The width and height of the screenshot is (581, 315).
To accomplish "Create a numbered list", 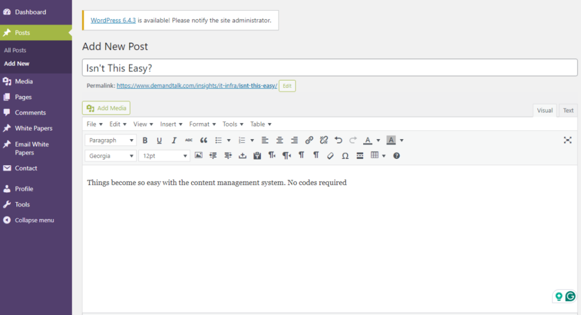I will [242, 140].
